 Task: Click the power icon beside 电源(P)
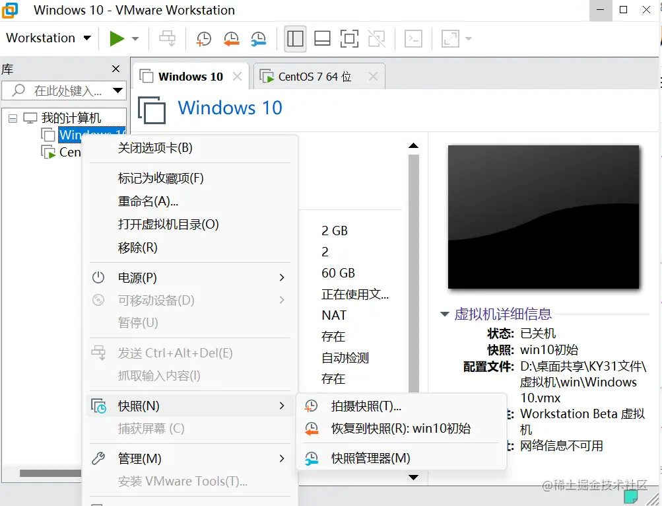[98, 277]
